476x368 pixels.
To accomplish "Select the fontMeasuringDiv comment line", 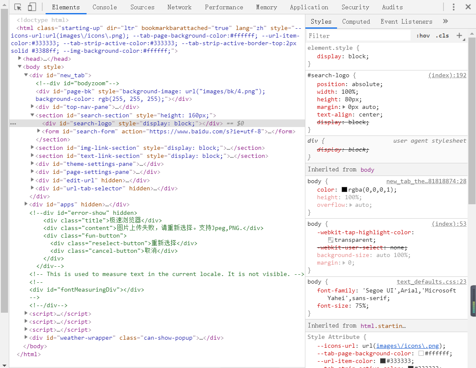I will pyautogui.click(x=87, y=290).
